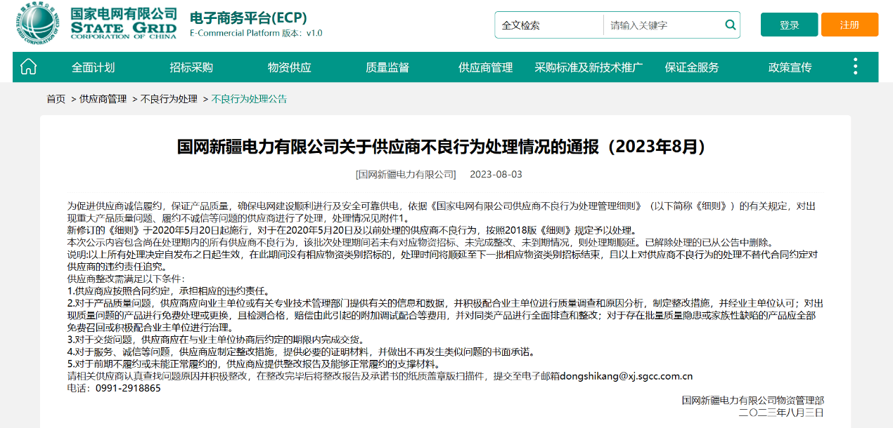This screenshot has height=428, width=893.
Task: Click the date 2023-08-03
Action: coord(496,174)
